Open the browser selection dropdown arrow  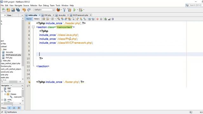(x=61, y=10)
